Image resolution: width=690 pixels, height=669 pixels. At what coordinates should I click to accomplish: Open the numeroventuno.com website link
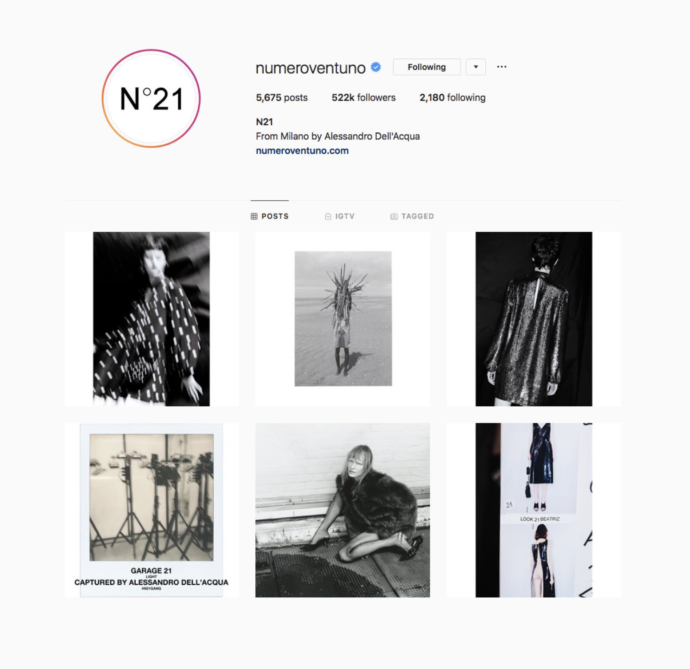tap(302, 151)
